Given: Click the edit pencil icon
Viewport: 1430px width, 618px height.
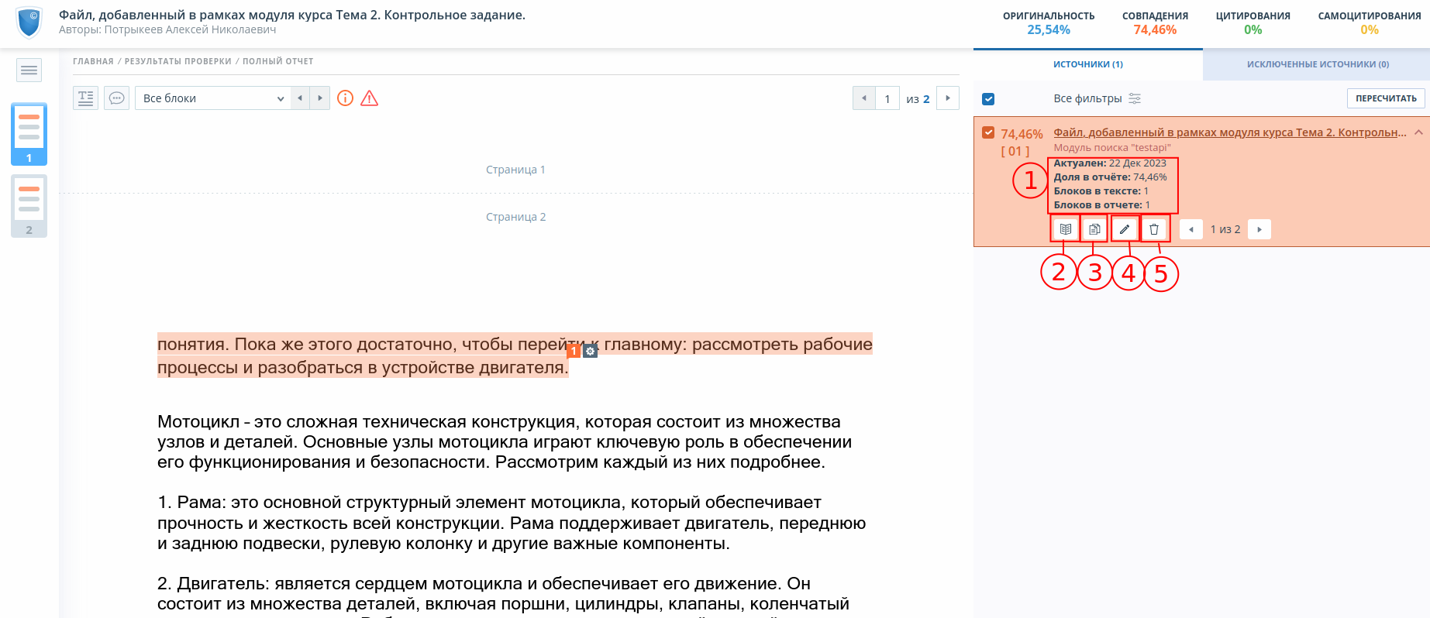Looking at the screenshot, I should (1125, 229).
